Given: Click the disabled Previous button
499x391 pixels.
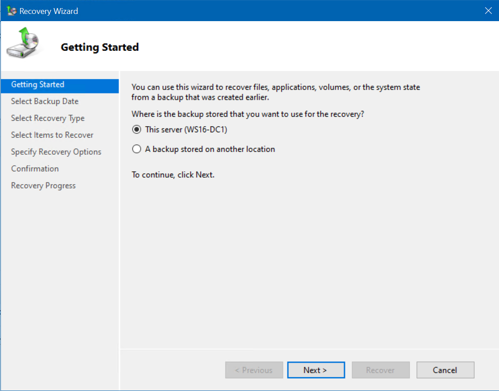Looking at the screenshot, I should click(x=254, y=370).
